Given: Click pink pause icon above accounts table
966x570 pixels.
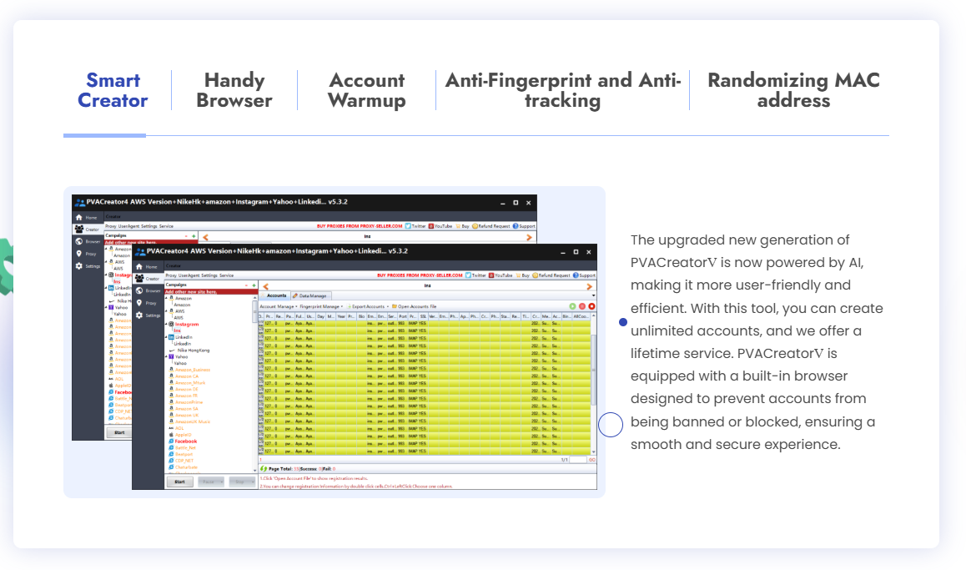Looking at the screenshot, I should [x=582, y=306].
